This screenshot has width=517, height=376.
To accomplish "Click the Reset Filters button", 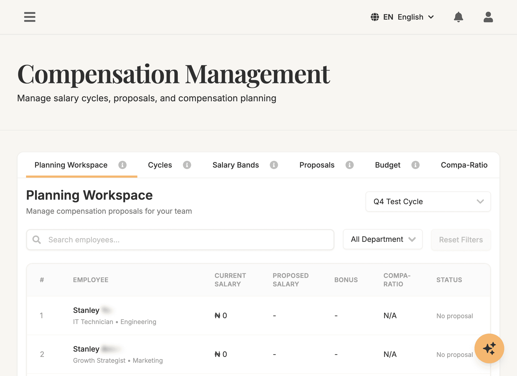I will (x=461, y=240).
